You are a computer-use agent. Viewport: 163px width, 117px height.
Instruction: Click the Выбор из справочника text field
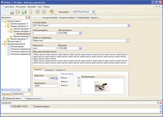(x=79, y=41)
